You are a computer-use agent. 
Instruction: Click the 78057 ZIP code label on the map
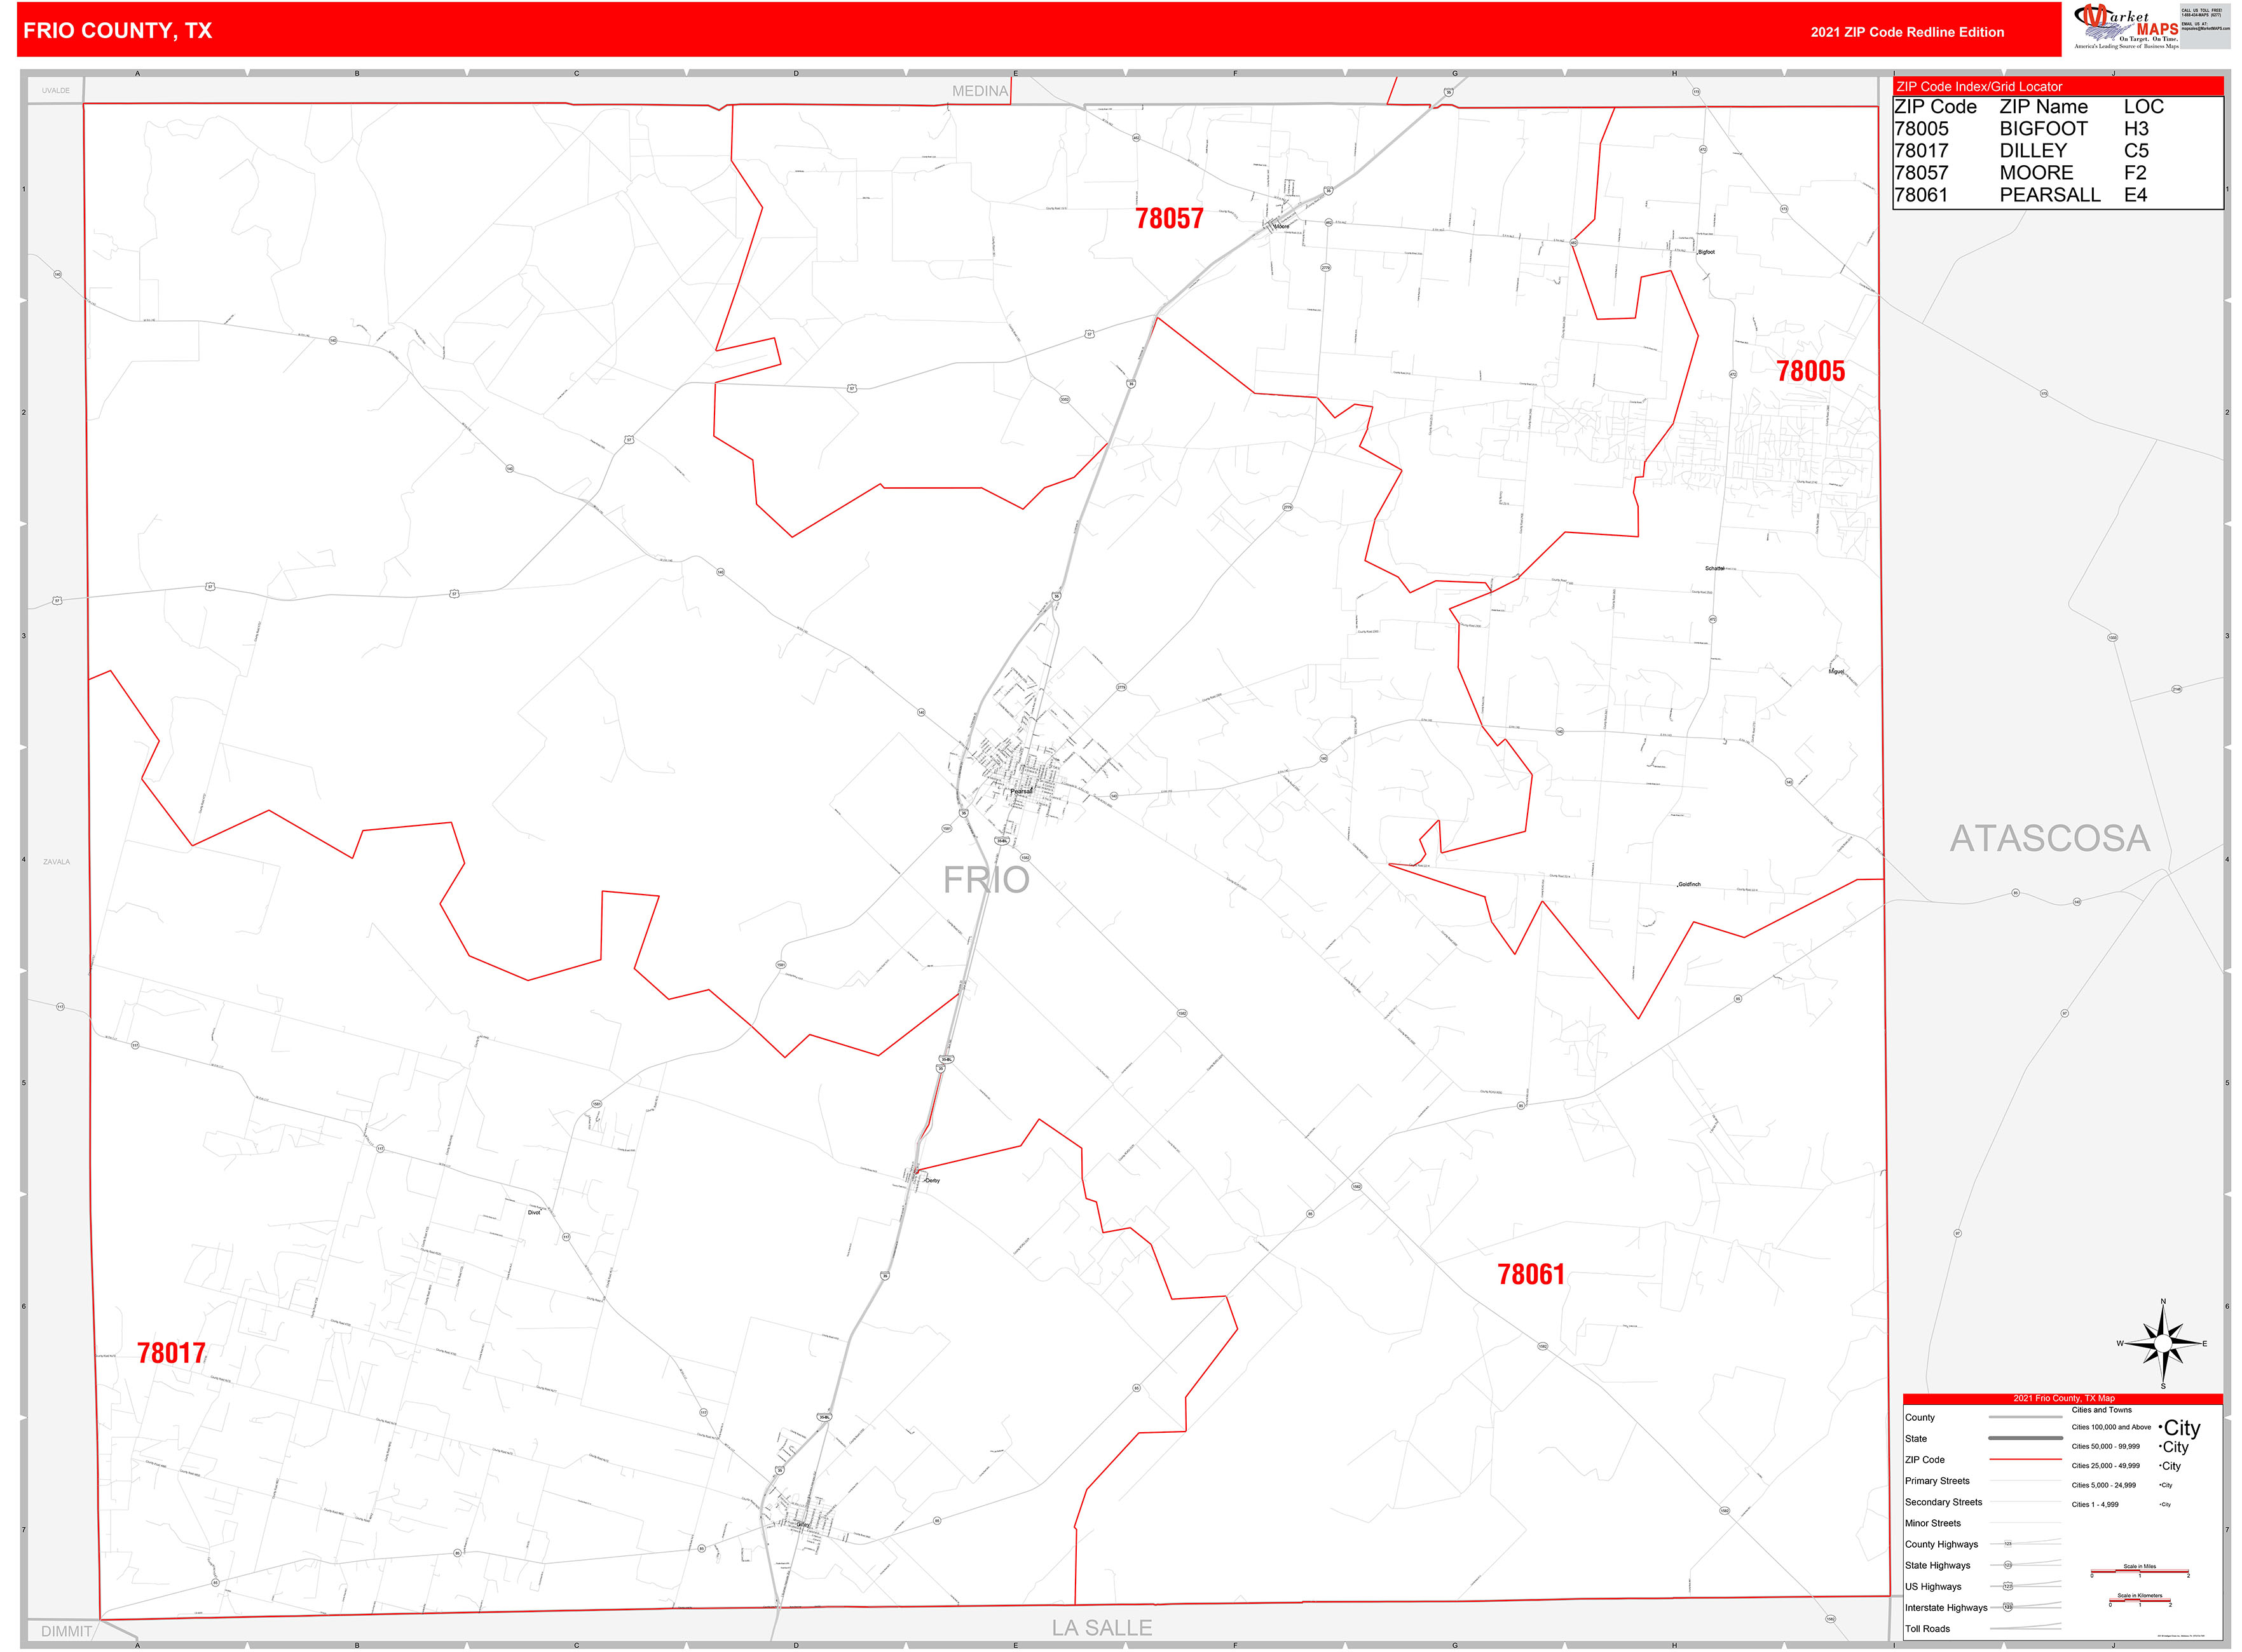1170,218
